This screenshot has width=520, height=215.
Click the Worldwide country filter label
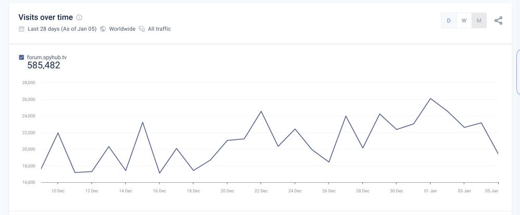pyautogui.click(x=122, y=29)
